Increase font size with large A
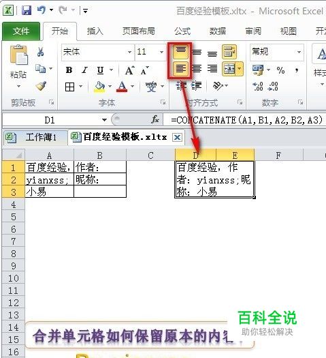326x358 pixels. 129,70
